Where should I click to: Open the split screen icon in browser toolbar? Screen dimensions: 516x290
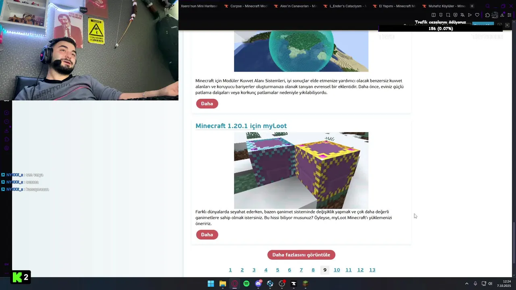pos(433,15)
